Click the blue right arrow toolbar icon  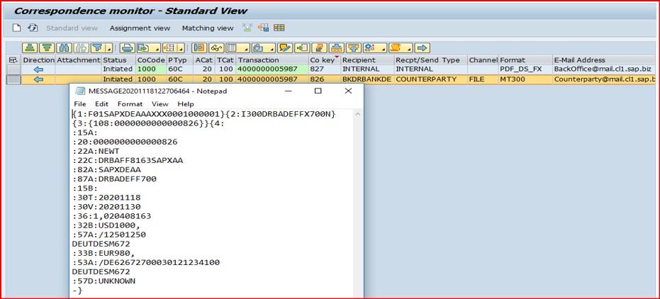[423, 48]
